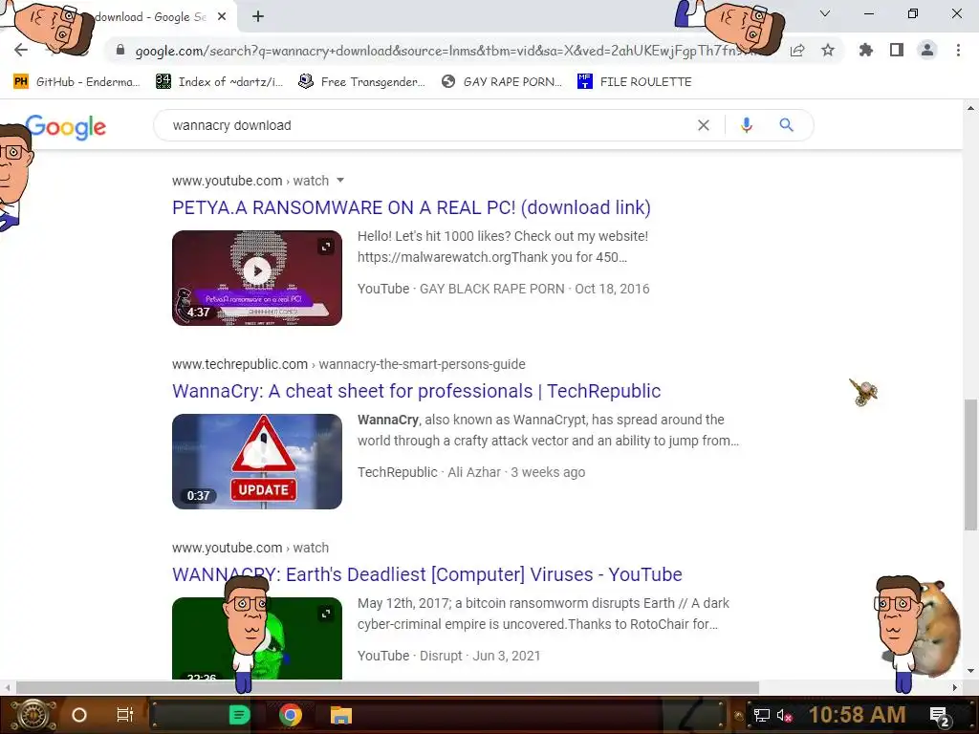Viewport: 979px width, 734px height.
Task: Click the horizontal scrollbar at page bottom
Action: tap(387, 687)
